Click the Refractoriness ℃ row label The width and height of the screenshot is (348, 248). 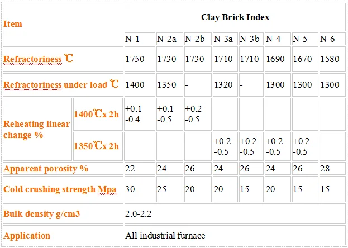click(x=38, y=59)
